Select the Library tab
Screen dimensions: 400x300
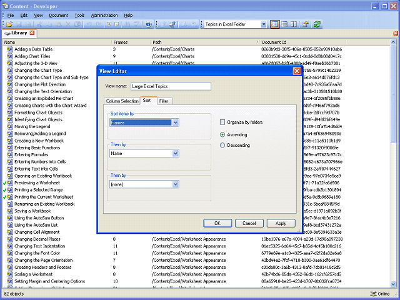(19, 33)
